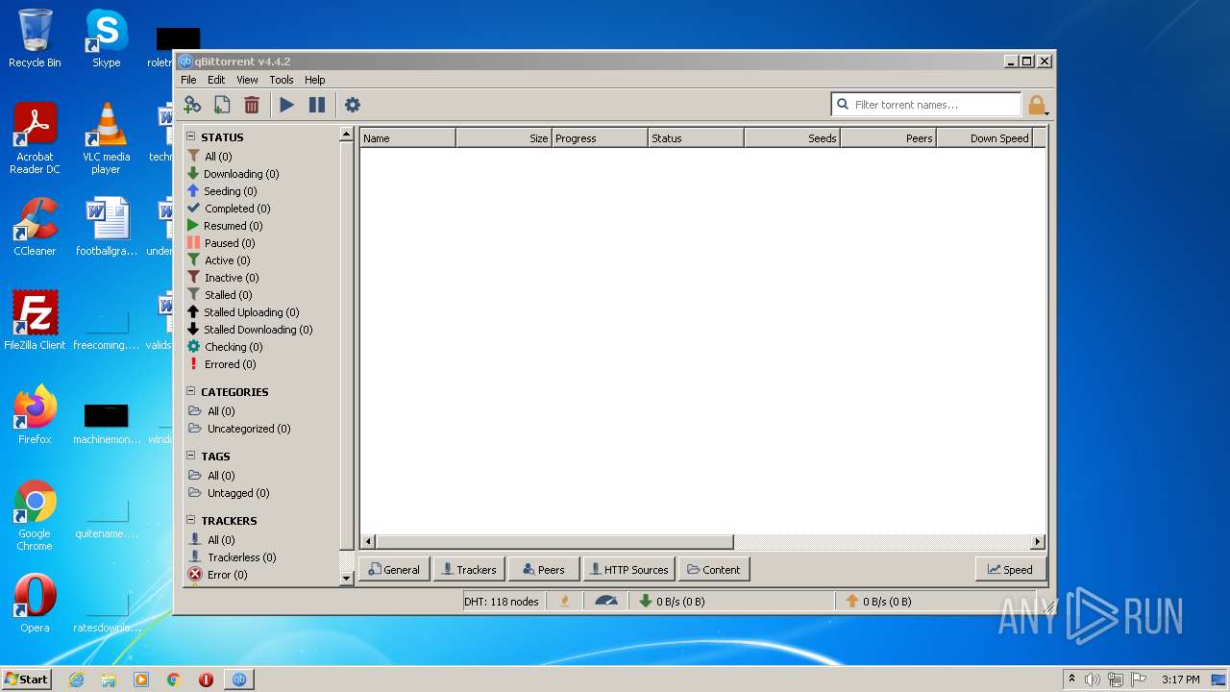Select the Seeding (0) filter

[221, 191]
